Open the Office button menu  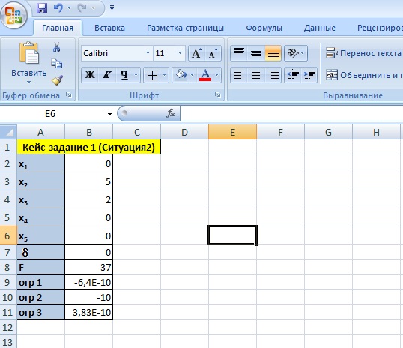13,16
